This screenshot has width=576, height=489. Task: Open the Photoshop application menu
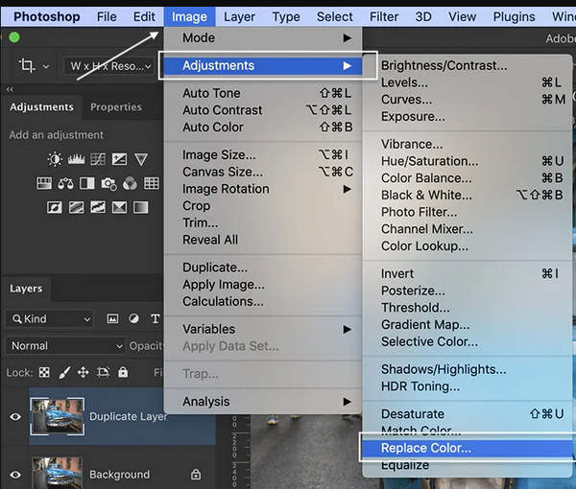click(47, 17)
